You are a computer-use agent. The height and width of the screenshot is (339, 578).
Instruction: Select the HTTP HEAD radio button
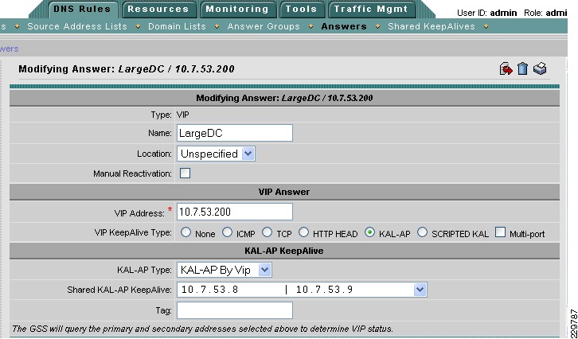point(304,232)
